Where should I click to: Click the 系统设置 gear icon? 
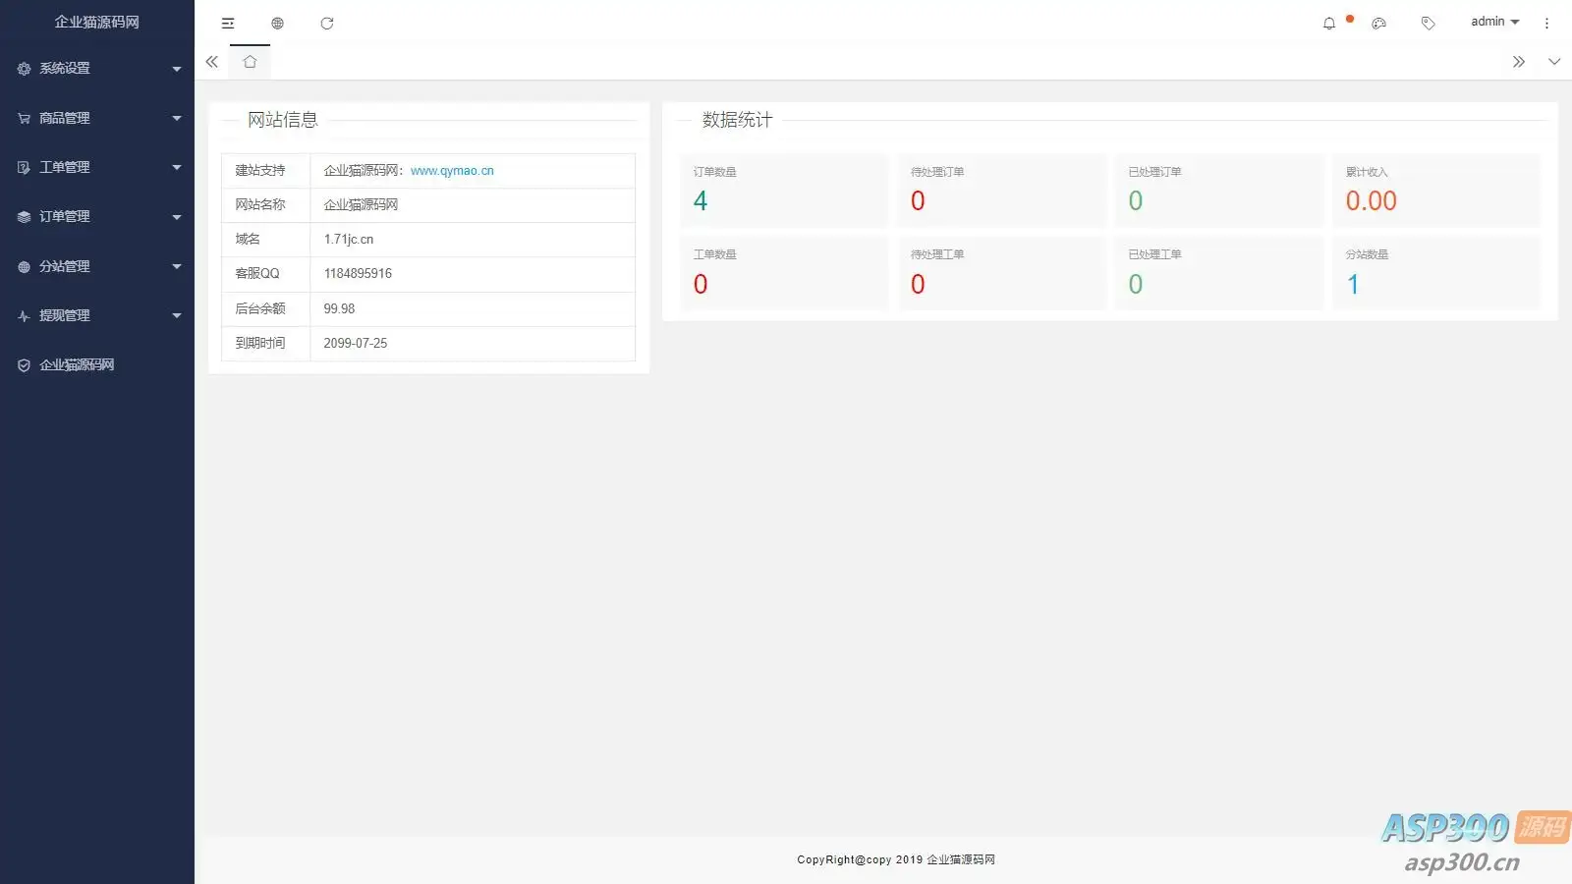point(24,69)
